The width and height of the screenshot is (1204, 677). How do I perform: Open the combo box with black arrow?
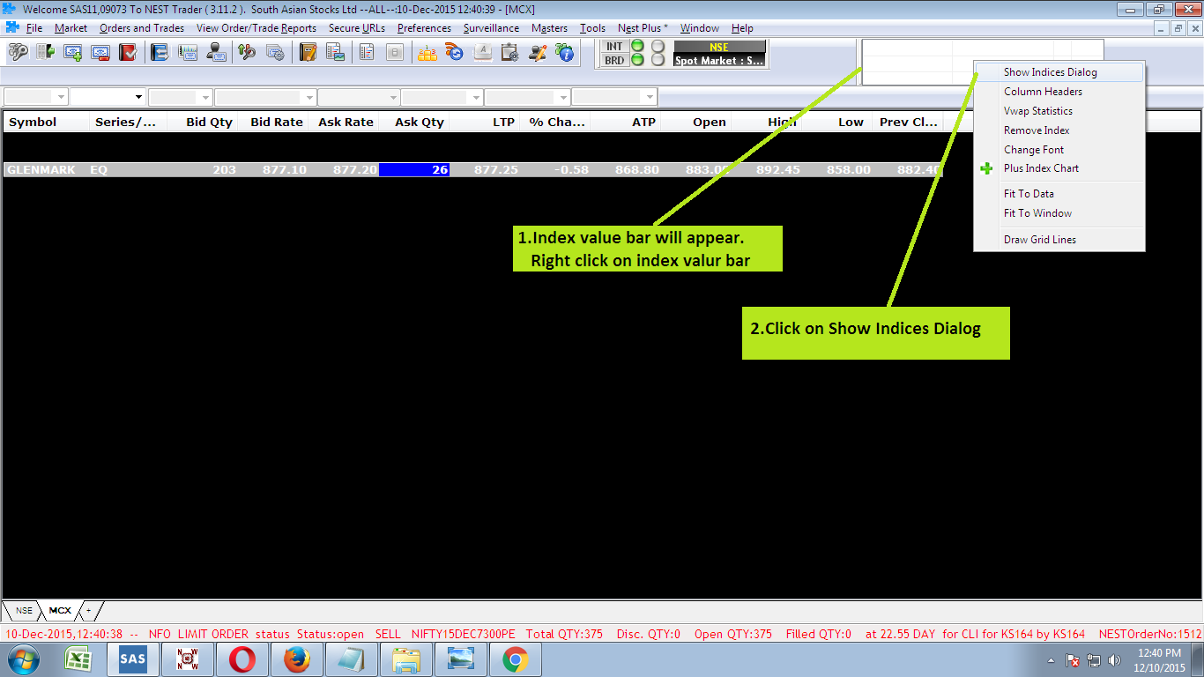click(x=108, y=97)
